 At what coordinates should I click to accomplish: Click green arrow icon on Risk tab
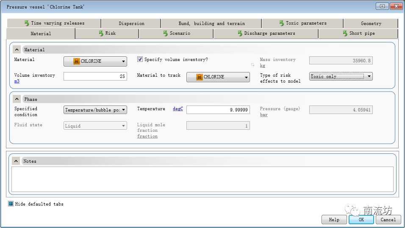pyautogui.click(x=101, y=33)
